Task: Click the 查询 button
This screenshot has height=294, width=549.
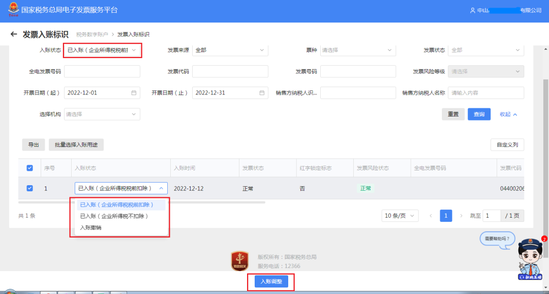Action: pyautogui.click(x=479, y=114)
